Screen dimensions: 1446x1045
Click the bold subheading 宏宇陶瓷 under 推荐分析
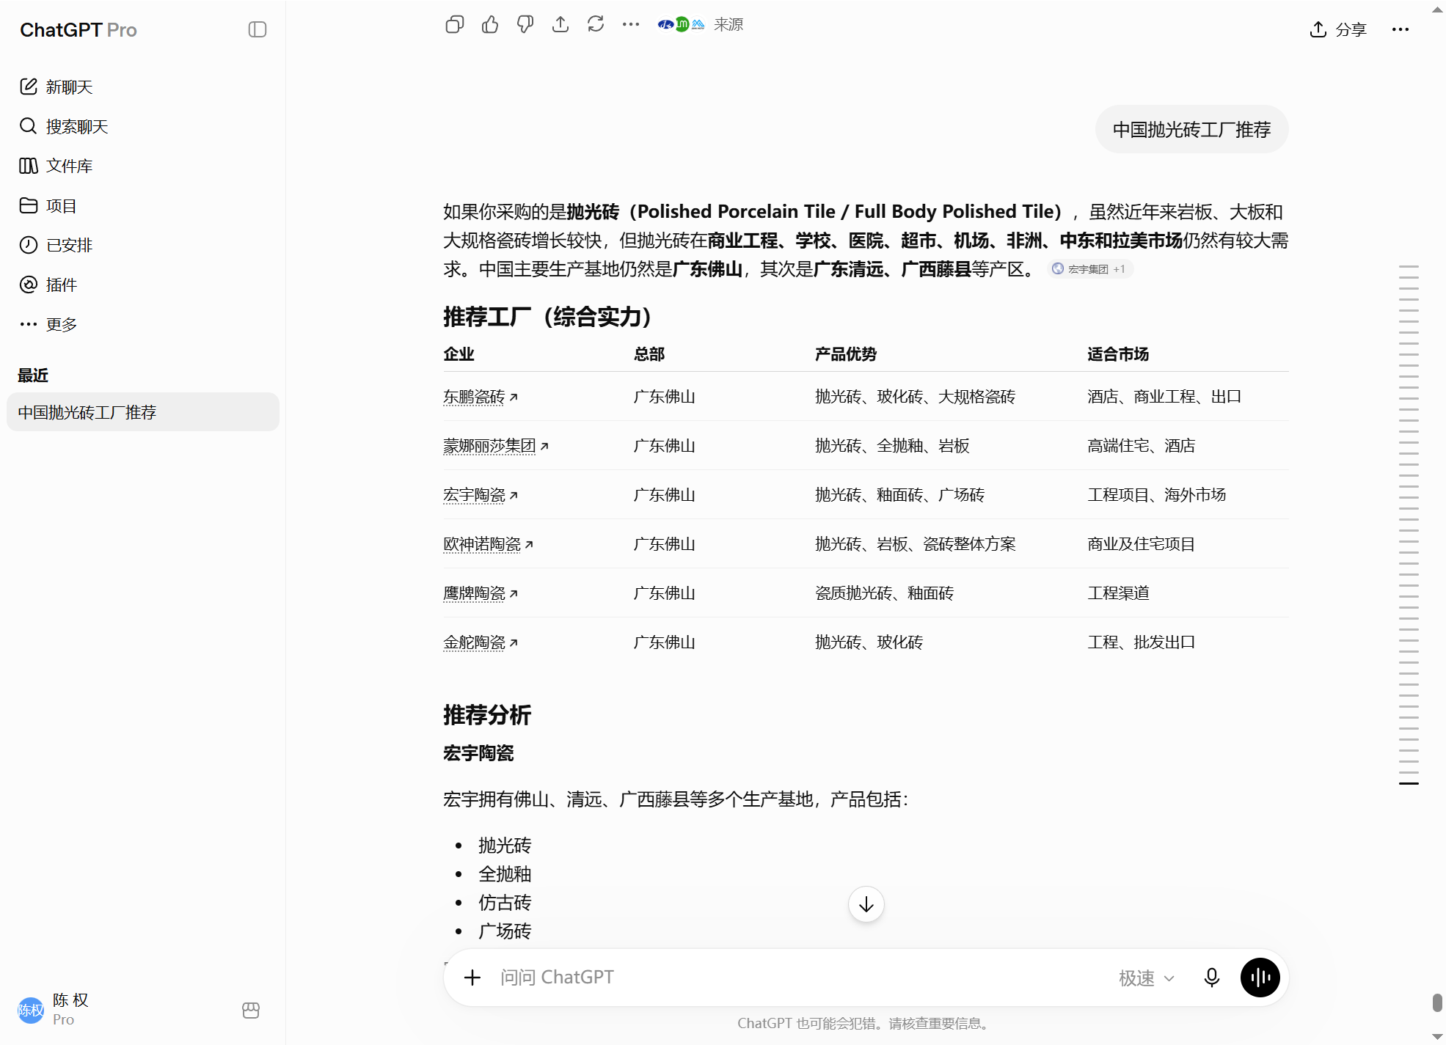pos(478,753)
